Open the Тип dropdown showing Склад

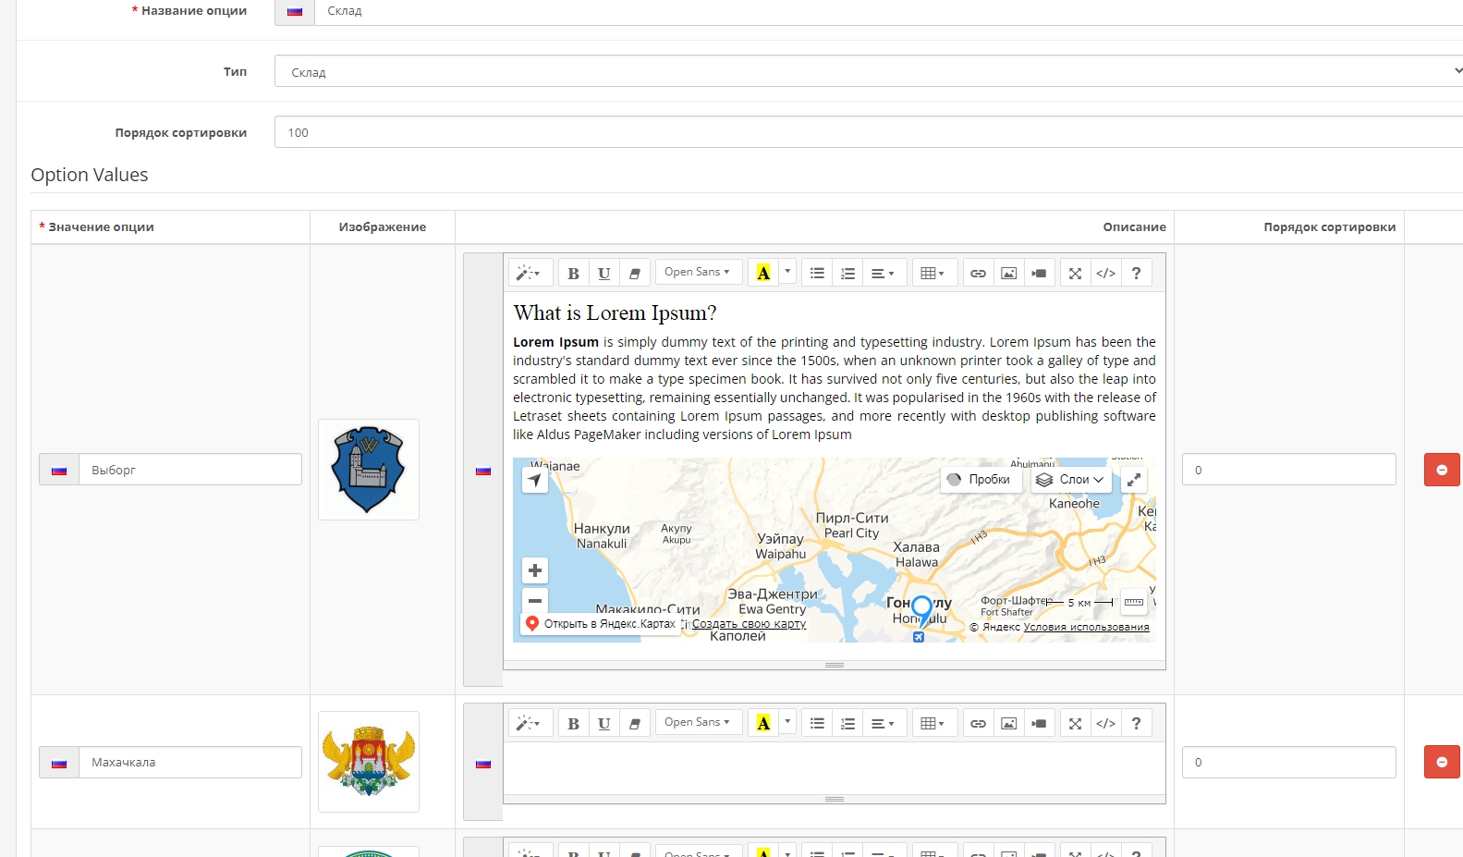(869, 71)
